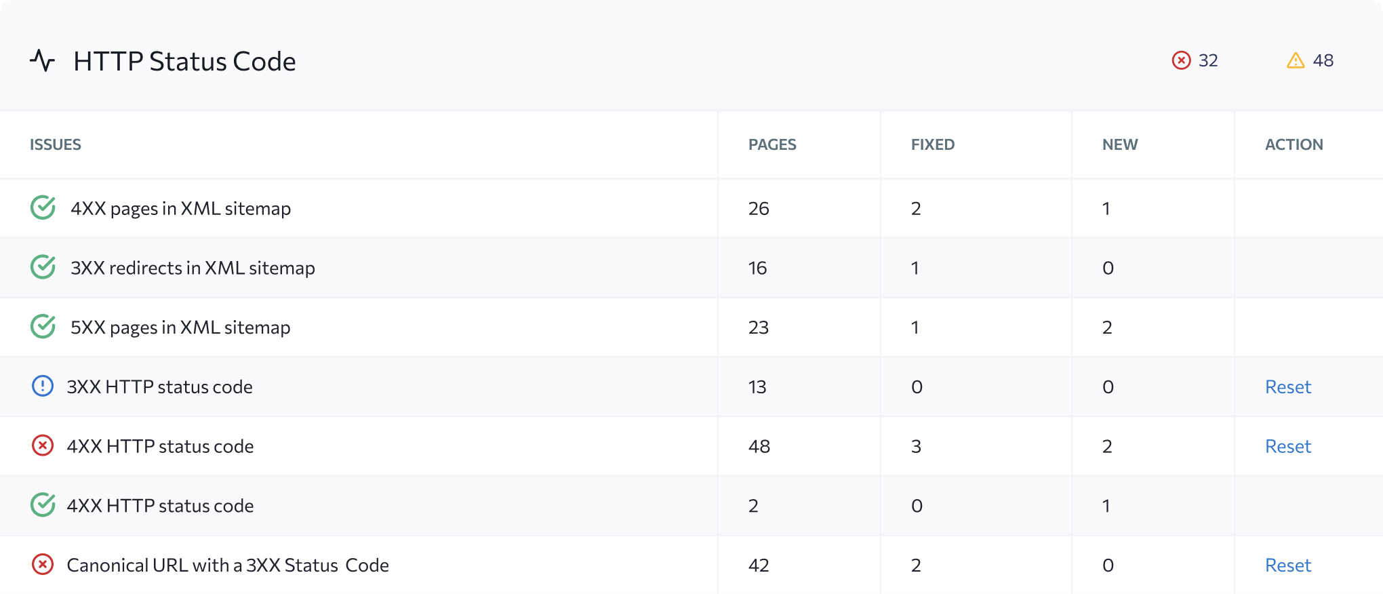
Task: Click green check icon on 4XX HTTP status code row
Action: 43,505
